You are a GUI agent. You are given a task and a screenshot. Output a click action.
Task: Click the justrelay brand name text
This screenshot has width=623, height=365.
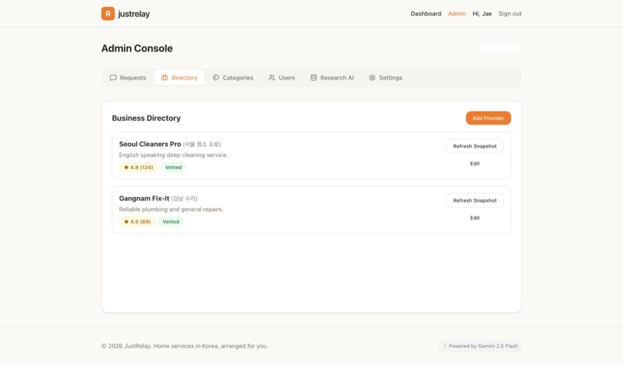134,14
